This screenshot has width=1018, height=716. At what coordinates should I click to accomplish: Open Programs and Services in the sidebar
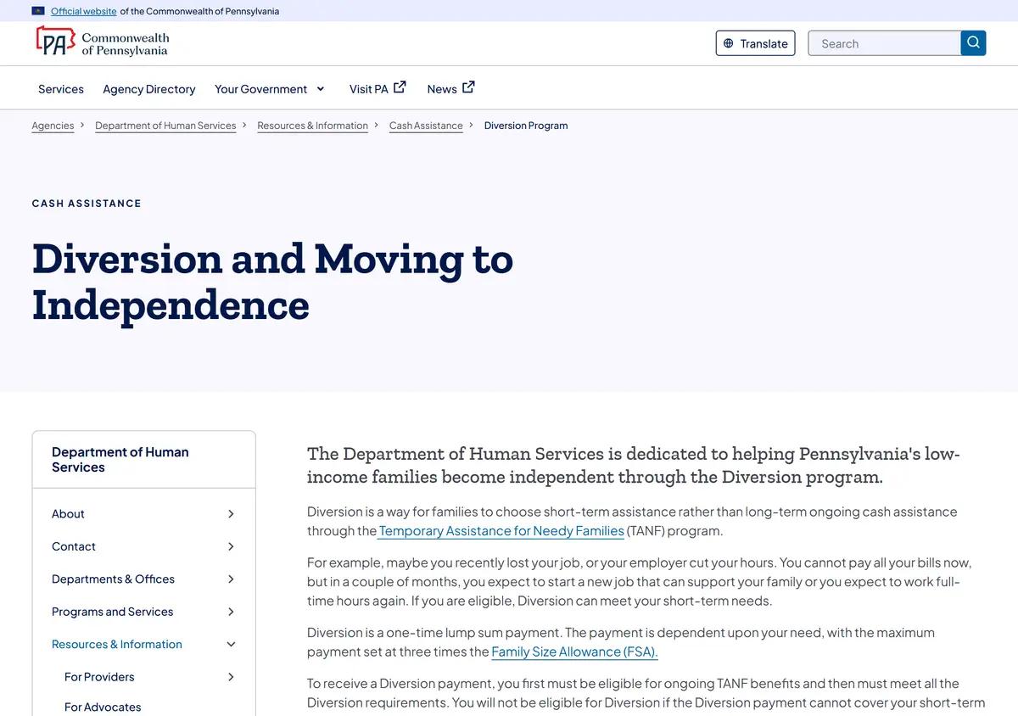point(112,612)
